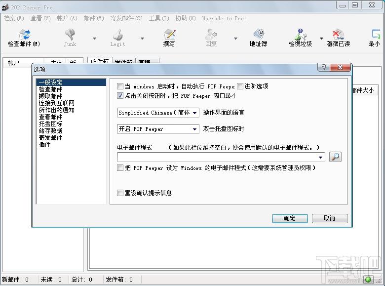The width and height of the screenshot is (385, 286).
Task: Select Check Mail (检查邮件) in options list
Action: point(50,89)
